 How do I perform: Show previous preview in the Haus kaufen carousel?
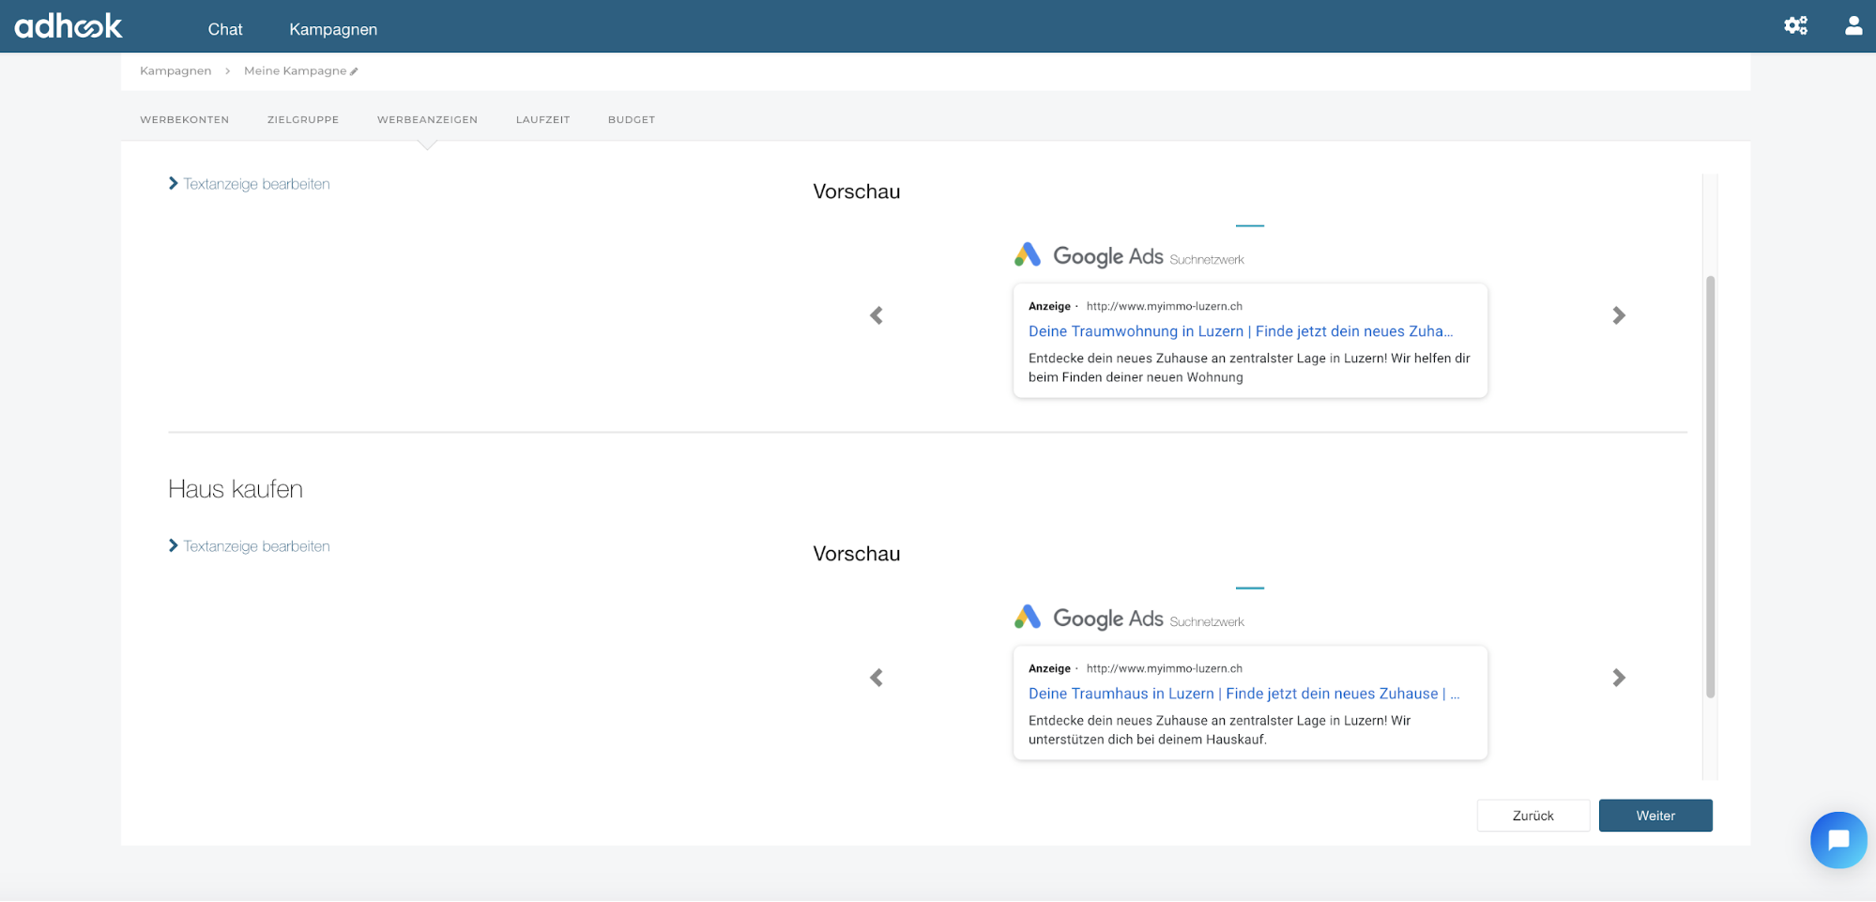[x=877, y=678]
